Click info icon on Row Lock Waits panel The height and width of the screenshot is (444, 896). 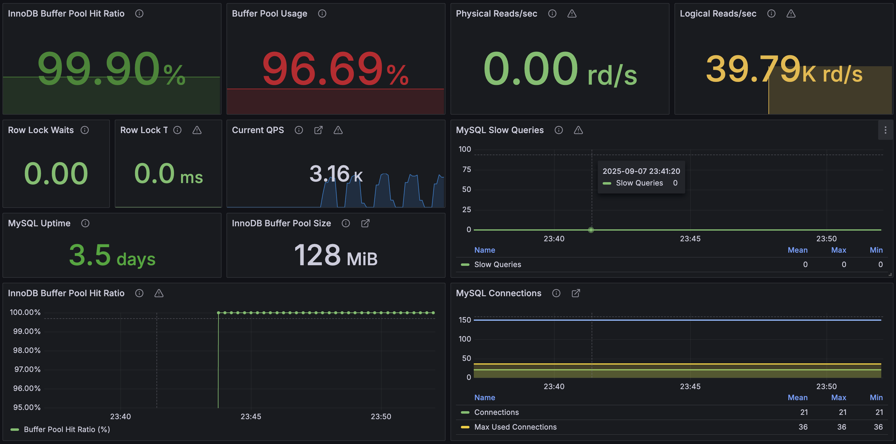(x=84, y=130)
